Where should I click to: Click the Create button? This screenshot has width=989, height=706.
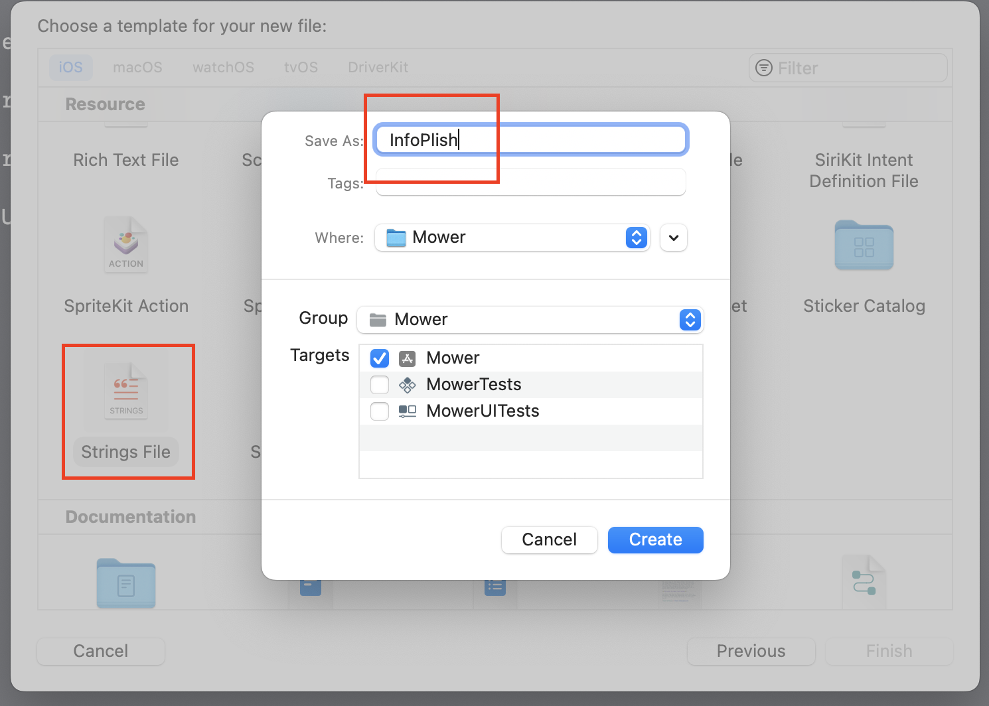click(656, 539)
